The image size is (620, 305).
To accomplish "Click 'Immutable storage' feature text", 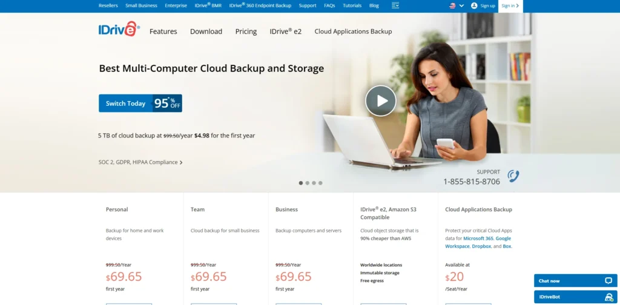I will [x=380, y=273].
